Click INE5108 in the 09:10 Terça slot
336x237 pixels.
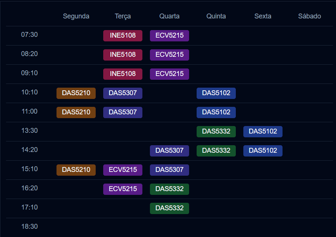[x=123, y=74]
